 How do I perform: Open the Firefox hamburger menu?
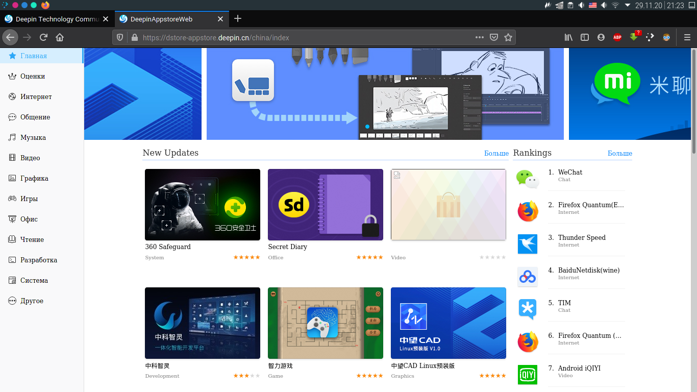point(687,37)
